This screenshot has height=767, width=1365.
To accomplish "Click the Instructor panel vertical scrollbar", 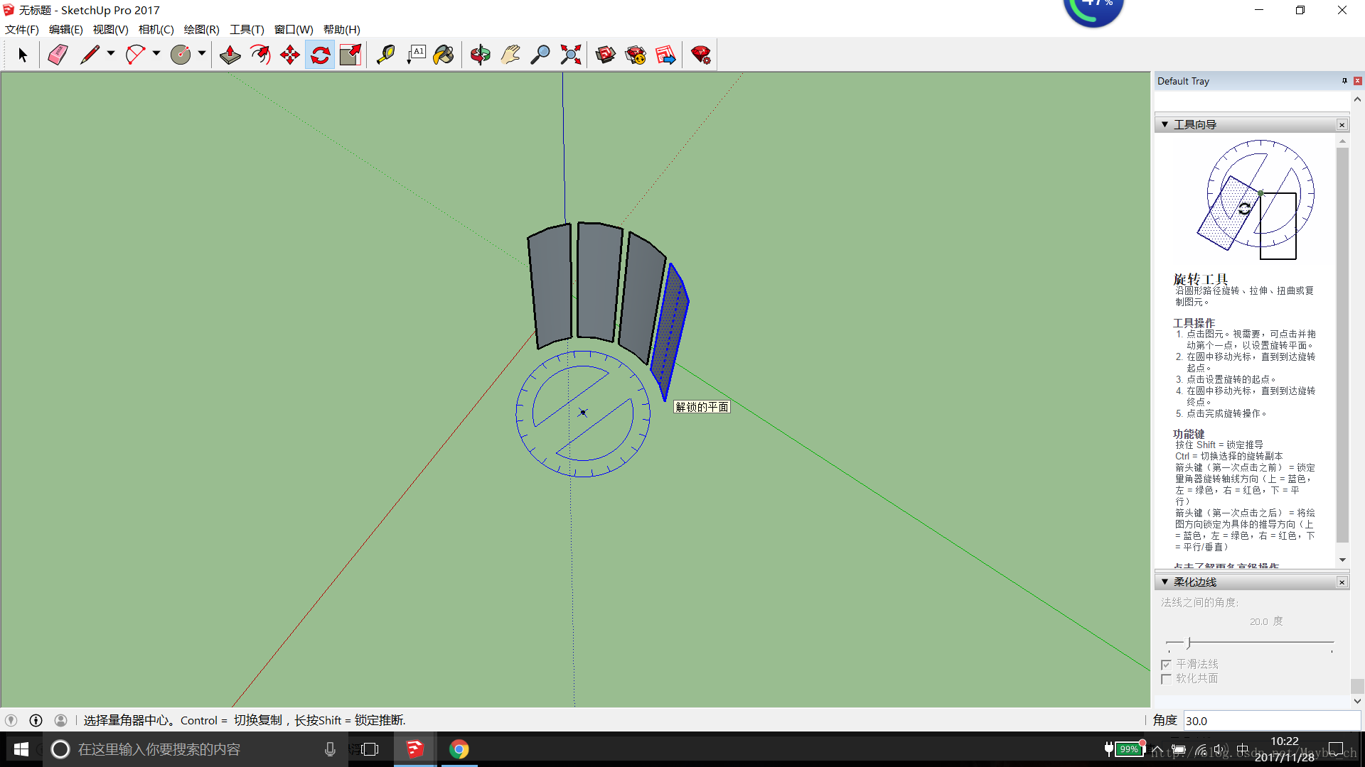I will [1342, 344].
